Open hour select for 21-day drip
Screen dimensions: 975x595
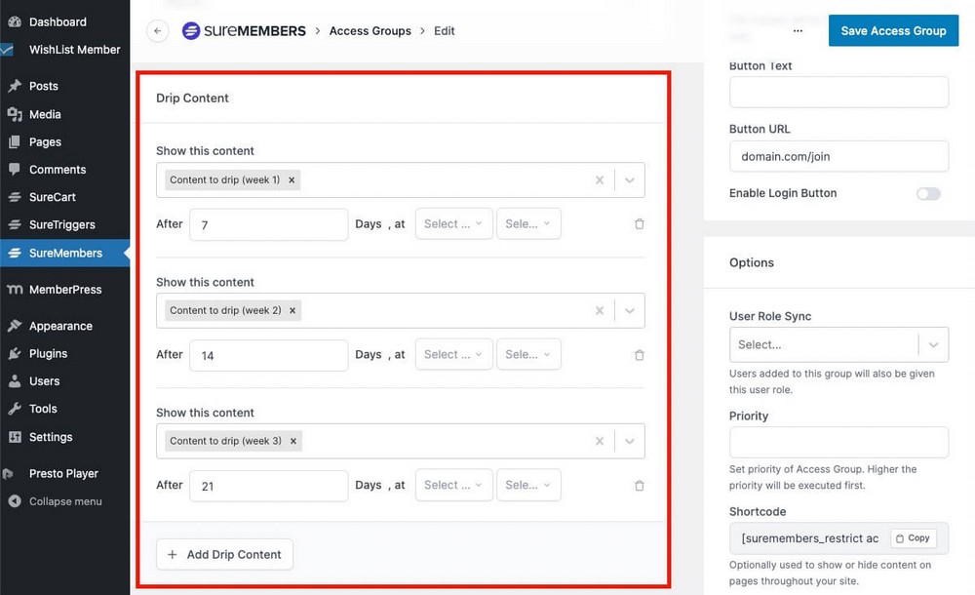click(453, 485)
